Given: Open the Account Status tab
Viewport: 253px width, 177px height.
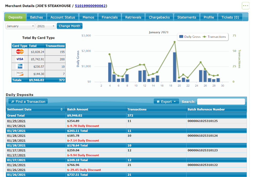Looking at the screenshot, I should tap(62, 17).
